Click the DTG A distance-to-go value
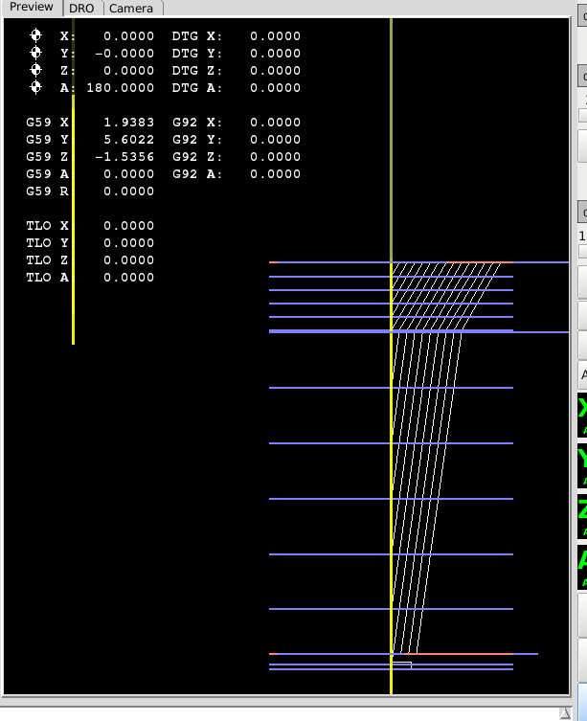This screenshot has height=721, width=587. [x=275, y=88]
